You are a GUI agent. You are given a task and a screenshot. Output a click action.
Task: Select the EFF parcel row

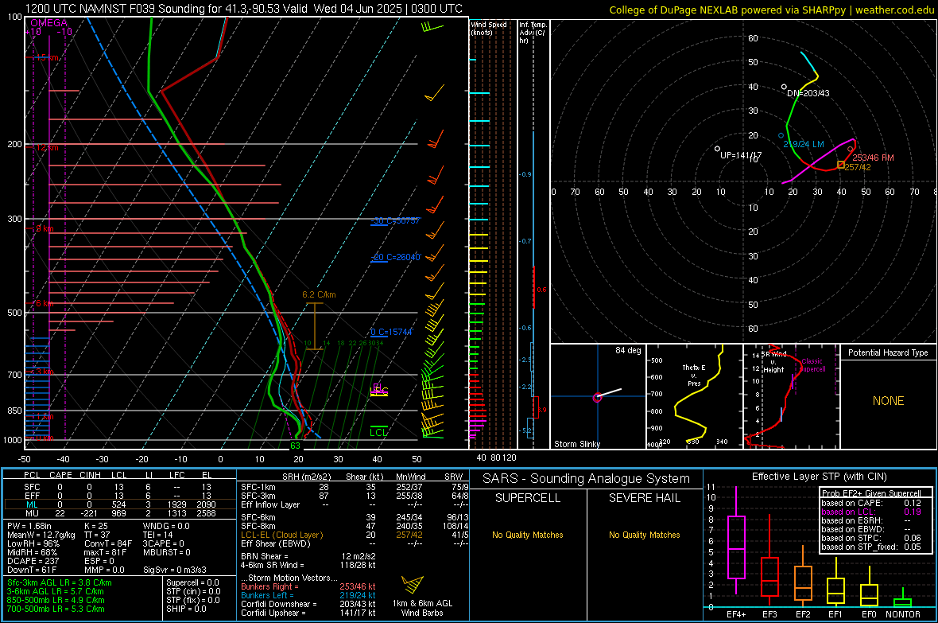pos(120,496)
